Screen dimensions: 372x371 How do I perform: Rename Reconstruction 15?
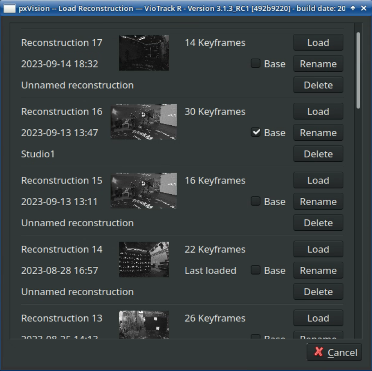point(318,202)
